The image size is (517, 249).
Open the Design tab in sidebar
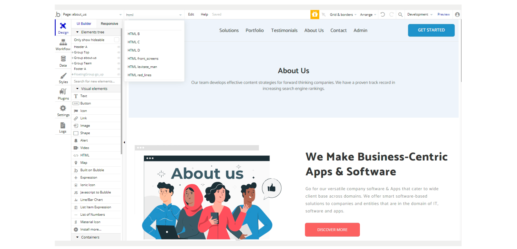(63, 28)
